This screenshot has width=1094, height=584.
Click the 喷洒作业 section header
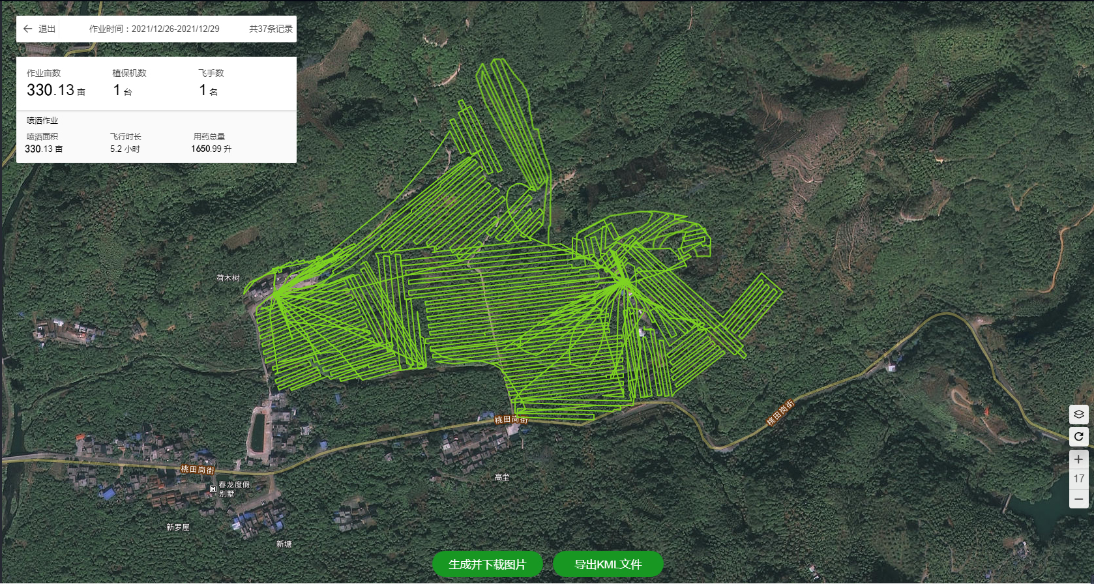42,121
